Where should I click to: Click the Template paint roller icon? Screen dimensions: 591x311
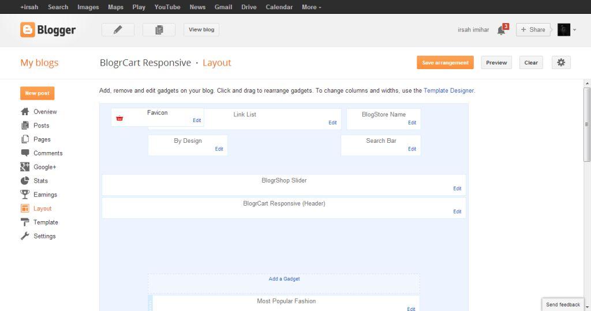point(25,222)
